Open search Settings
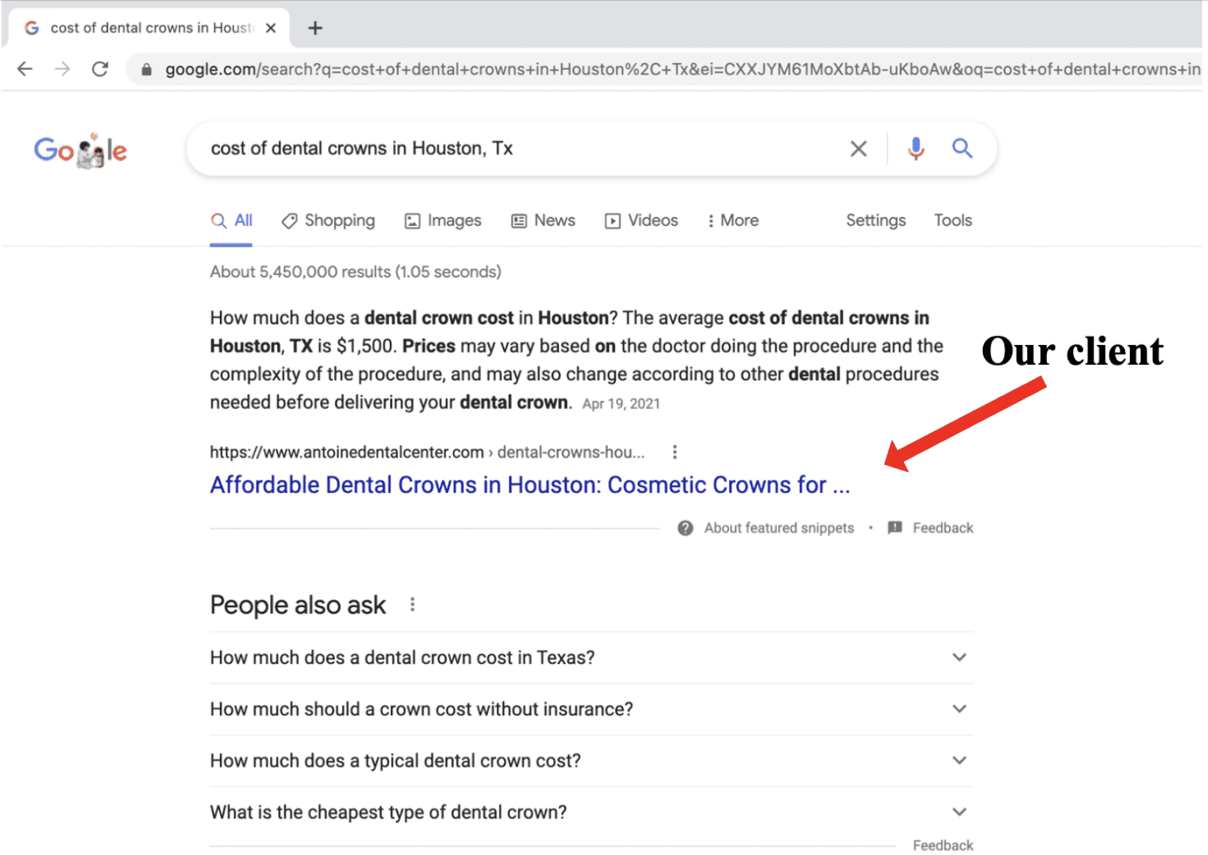1208x855 pixels. click(875, 221)
